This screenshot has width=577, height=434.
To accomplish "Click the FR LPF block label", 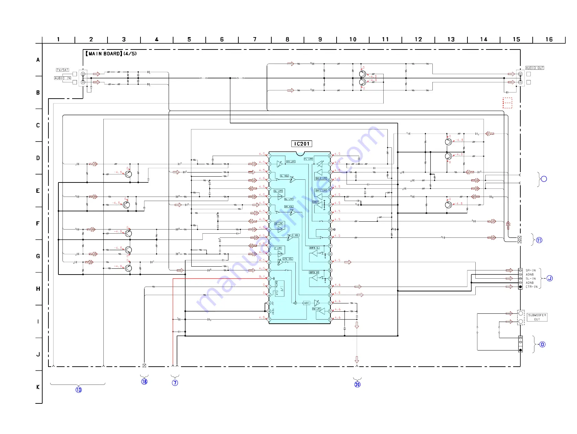I will [291, 162].
